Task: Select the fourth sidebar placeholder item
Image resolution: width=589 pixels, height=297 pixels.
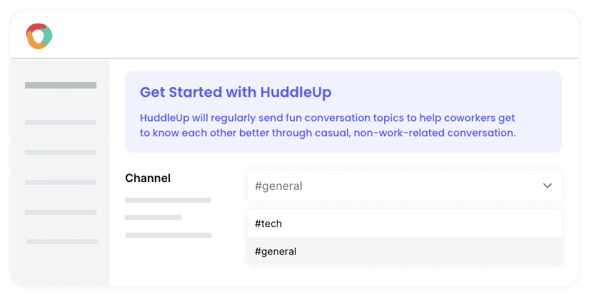Action: pos(61,182)
